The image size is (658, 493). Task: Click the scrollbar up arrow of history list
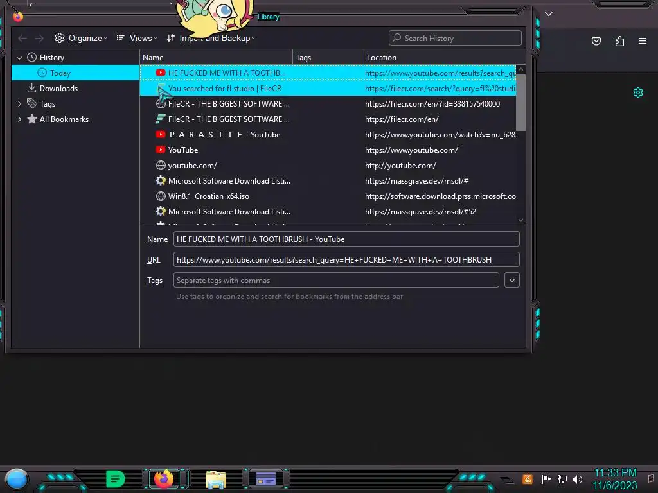click(x=520, y=69)
